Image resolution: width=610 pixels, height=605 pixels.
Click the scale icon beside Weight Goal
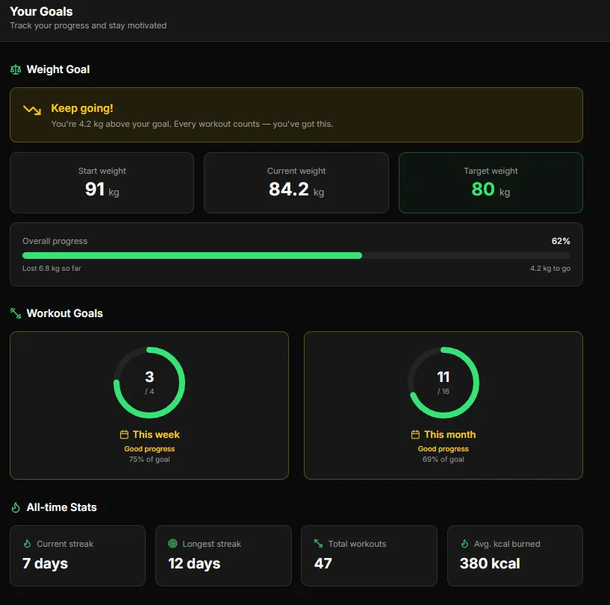(16, 69)
